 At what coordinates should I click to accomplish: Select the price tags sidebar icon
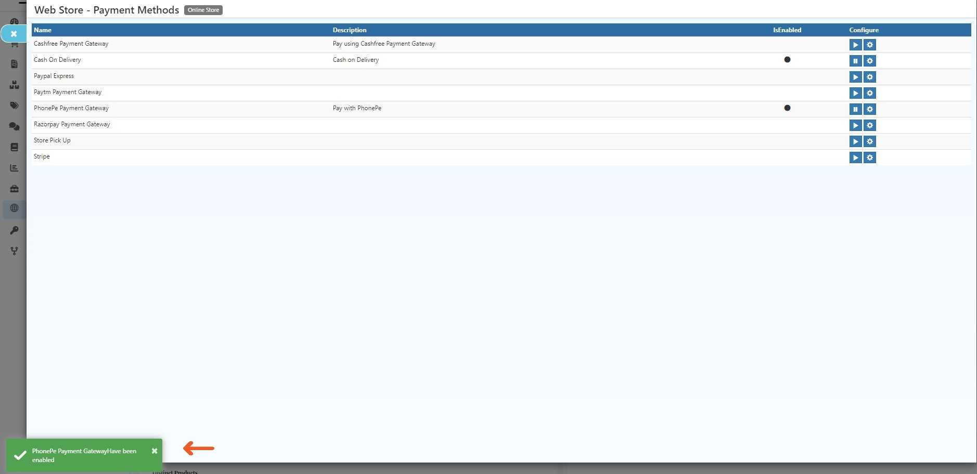[x=14, y=106]
